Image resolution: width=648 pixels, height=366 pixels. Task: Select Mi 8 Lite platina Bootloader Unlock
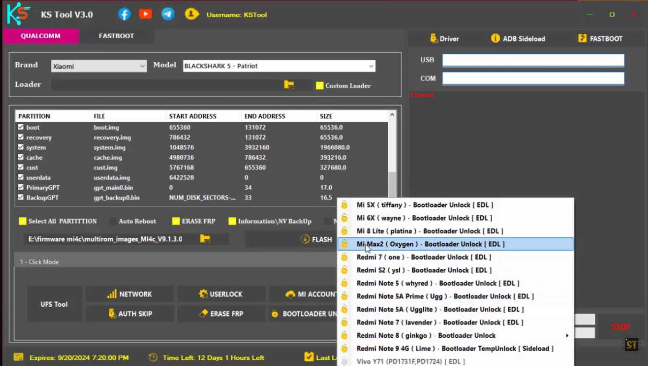tap(456, 231)
